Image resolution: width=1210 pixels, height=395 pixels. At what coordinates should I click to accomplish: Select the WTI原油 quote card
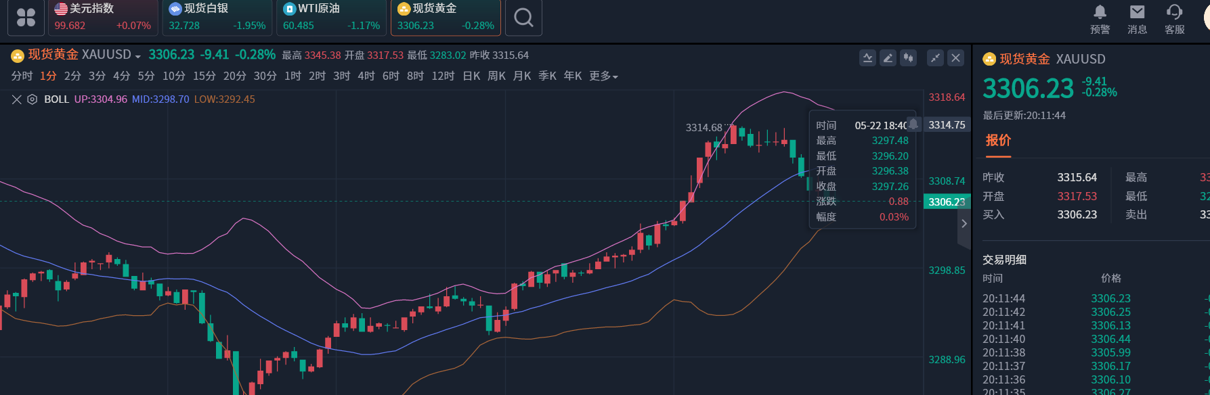[331, 18]
